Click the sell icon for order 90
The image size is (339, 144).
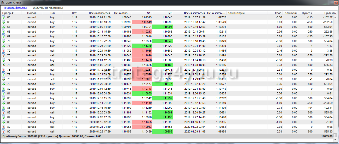click(x=4, y=132)
